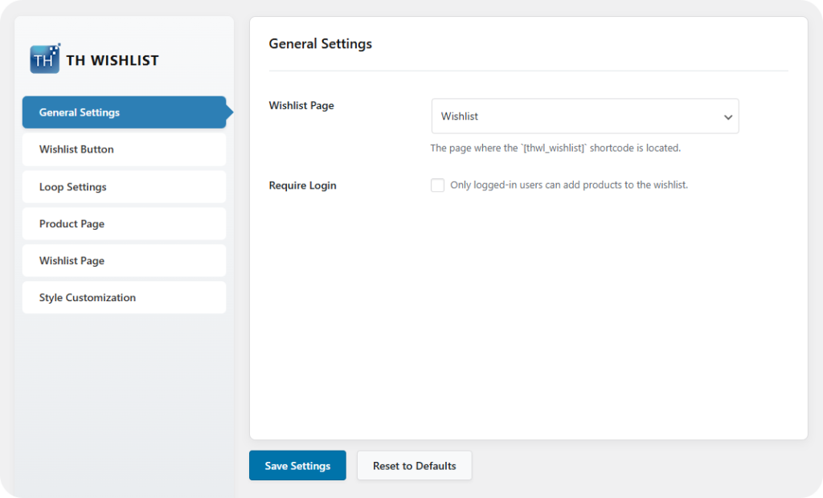Click the General Settings panel heading
The image size is (823, 498).
[x=320, y=43]
